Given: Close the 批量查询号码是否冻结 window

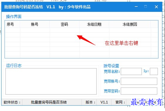Looking at the screenshot, I should 157,7.
